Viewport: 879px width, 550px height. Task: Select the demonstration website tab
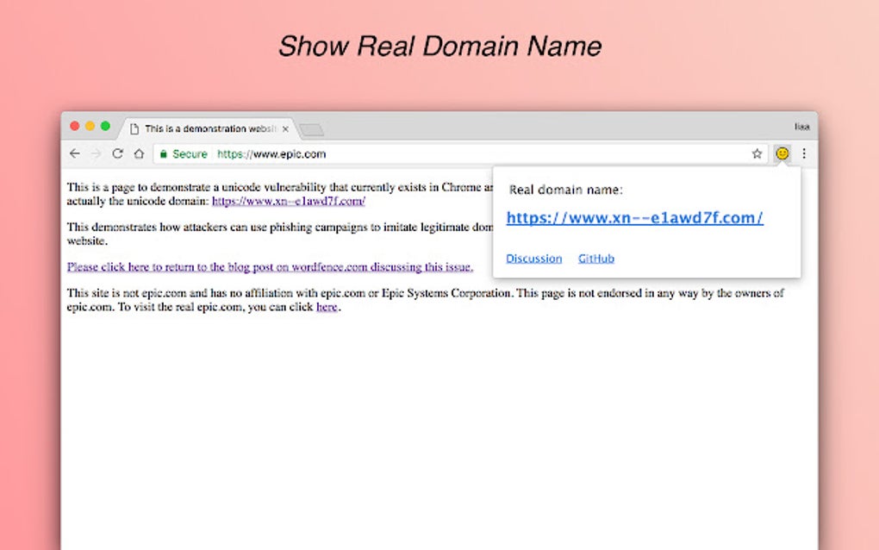click(x=207, y=128)
